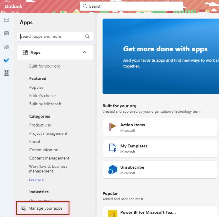This screenshot has height=217, width=219.
Task: Select Built by Microsoft filter
Action: (x=46, y=104)
